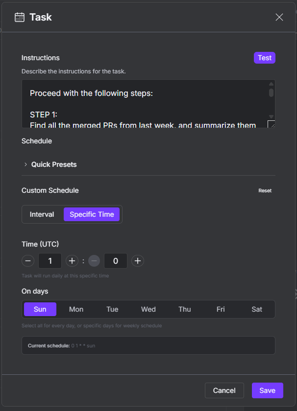Switch the schedule mode to Interval

point(42,214)
